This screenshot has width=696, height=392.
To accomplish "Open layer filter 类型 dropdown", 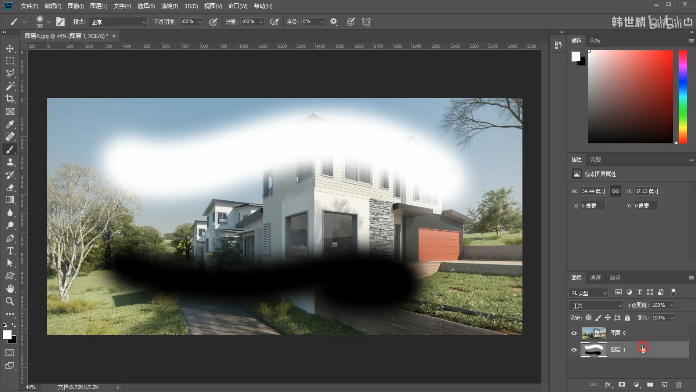I will click(x=589, y=293).
